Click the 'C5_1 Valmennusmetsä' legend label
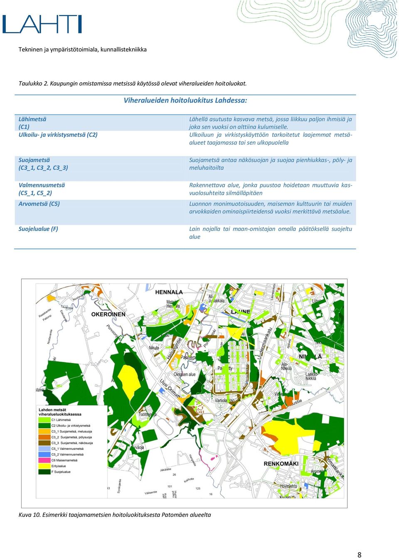Image resolution: width=399 pixels, height=558 pixels. click(x=67, y=449)
